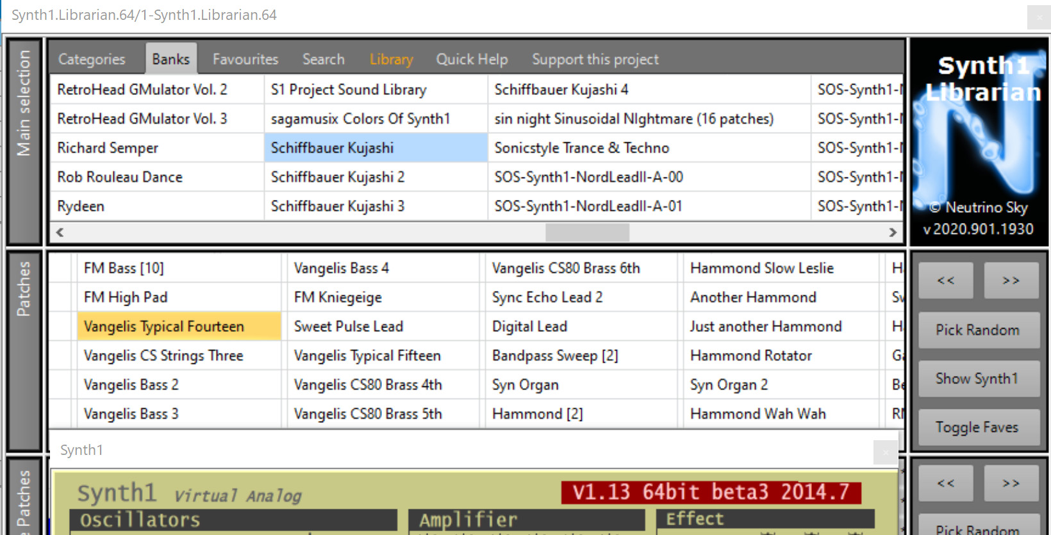Switch to the Categories tab
This screenshot has height=535, width=1051.
pyautogui.click(x=92, y=59)
